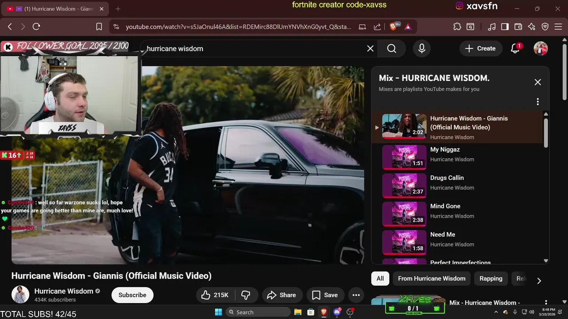Open File Explorer from taskbar
Screen dimensions: 568x319
pos(298,312)
